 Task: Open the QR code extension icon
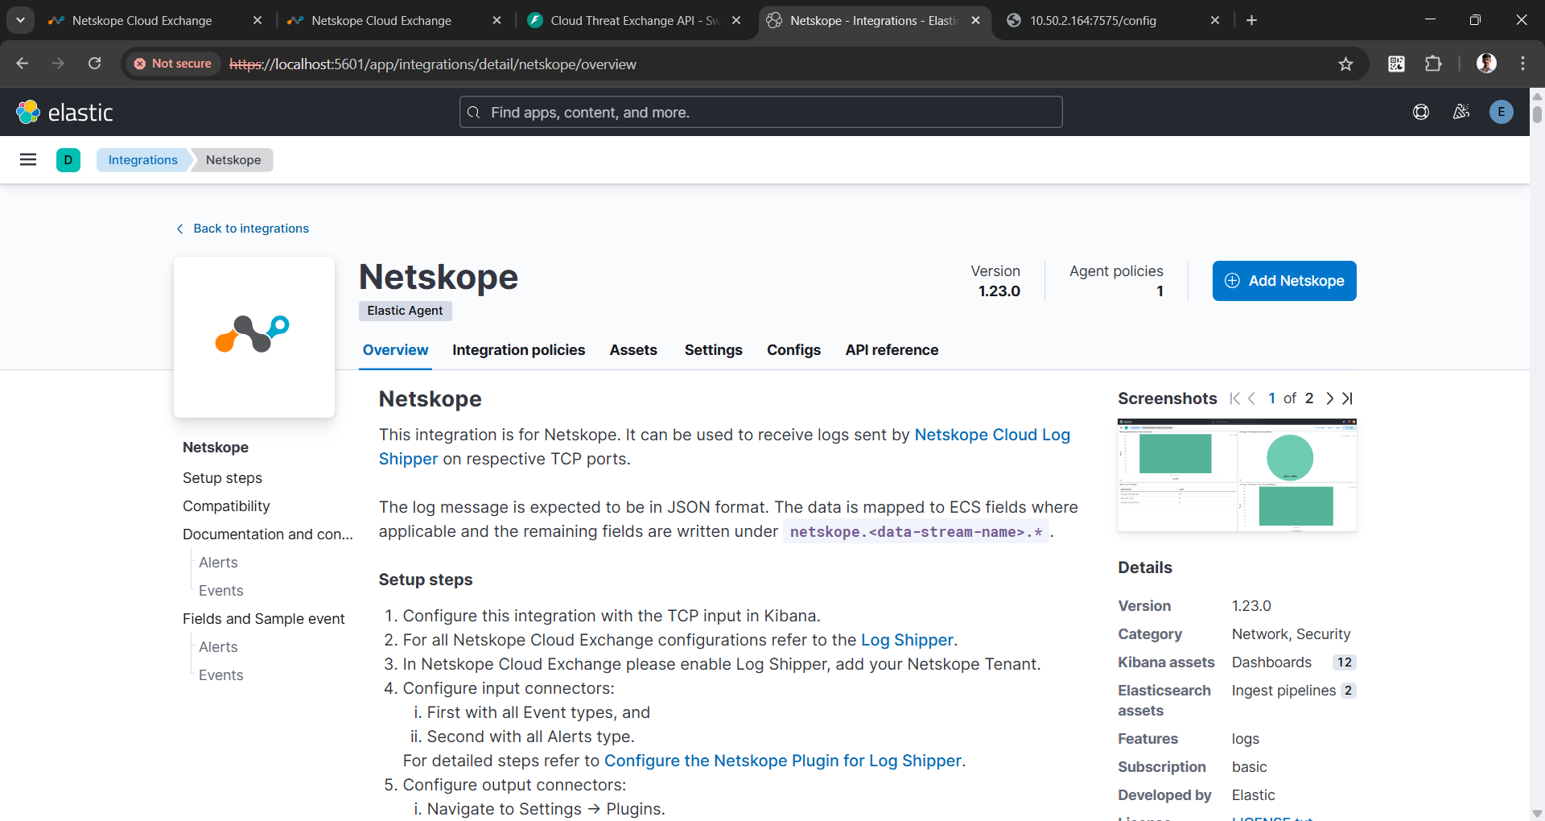1396,64
